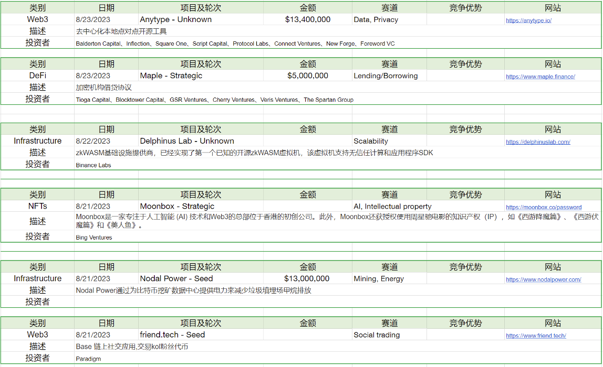This screenshot has height=367, width=603.
Task: Select the zkWASM description cell
Action: (338, 153)
